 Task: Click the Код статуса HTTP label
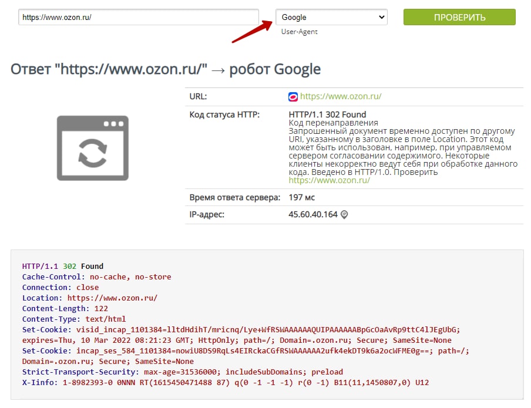pos(224,115)
